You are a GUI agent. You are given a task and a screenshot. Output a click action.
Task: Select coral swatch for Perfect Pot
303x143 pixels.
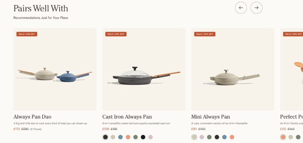click(x=283, y=137)
